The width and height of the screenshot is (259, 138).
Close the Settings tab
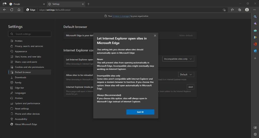(x=83, y=4)
